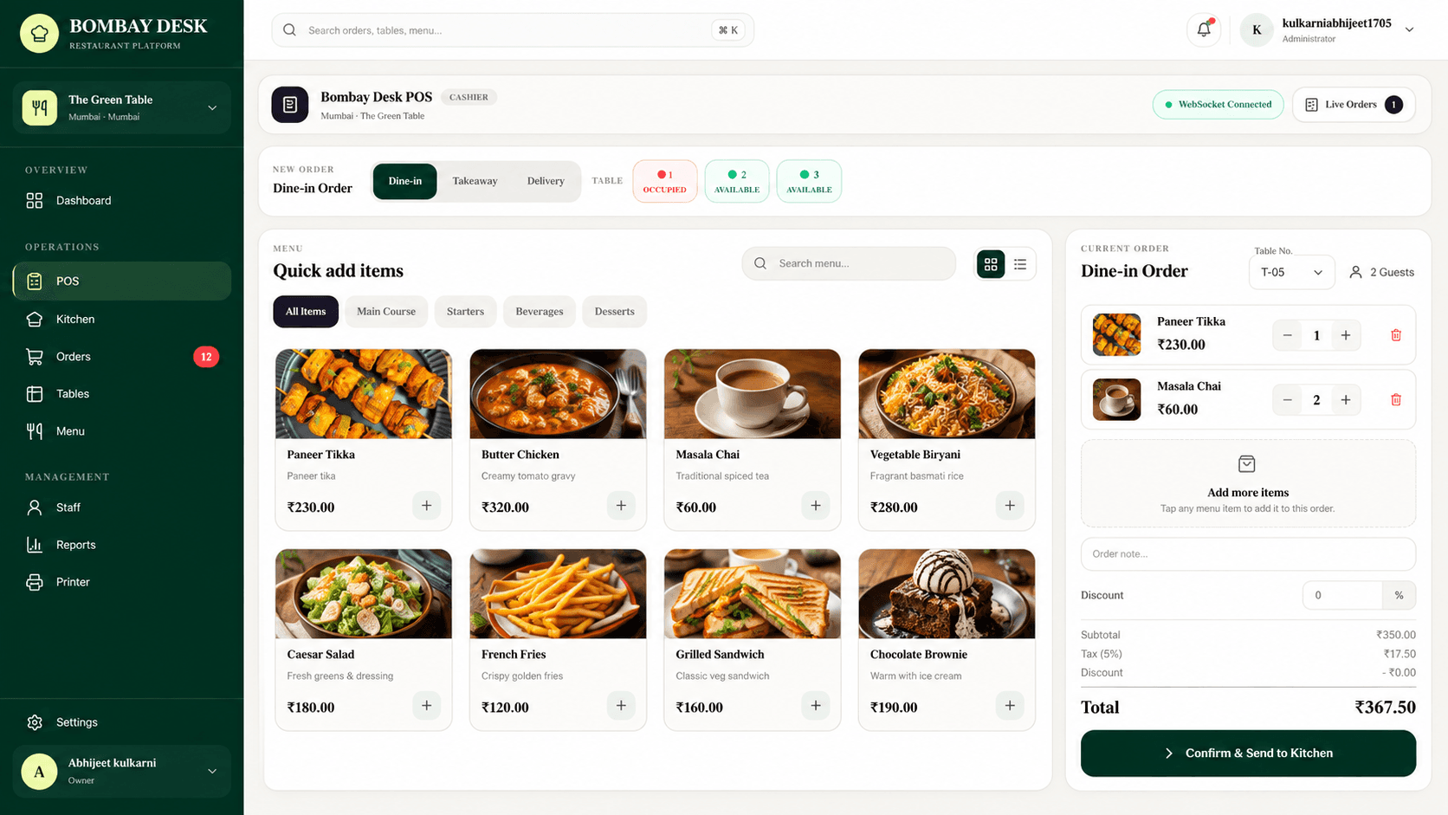This screenshot has width=1448, height=815.
Task: Open Reports in the sidebar
Action: coord(122,545)
